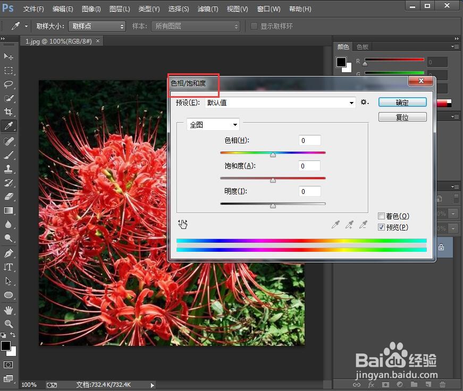Open the 滤镜(T) menu
Image resolution: width=463 pixels, height=391 pixels.
point(208,9)
